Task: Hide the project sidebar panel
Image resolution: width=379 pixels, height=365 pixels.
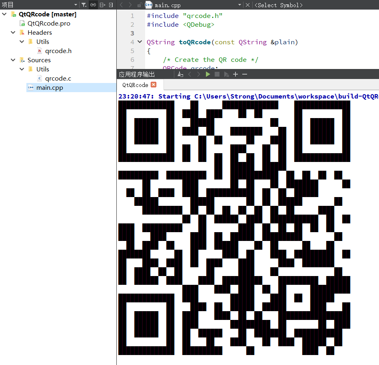Action: click(111, 5)
